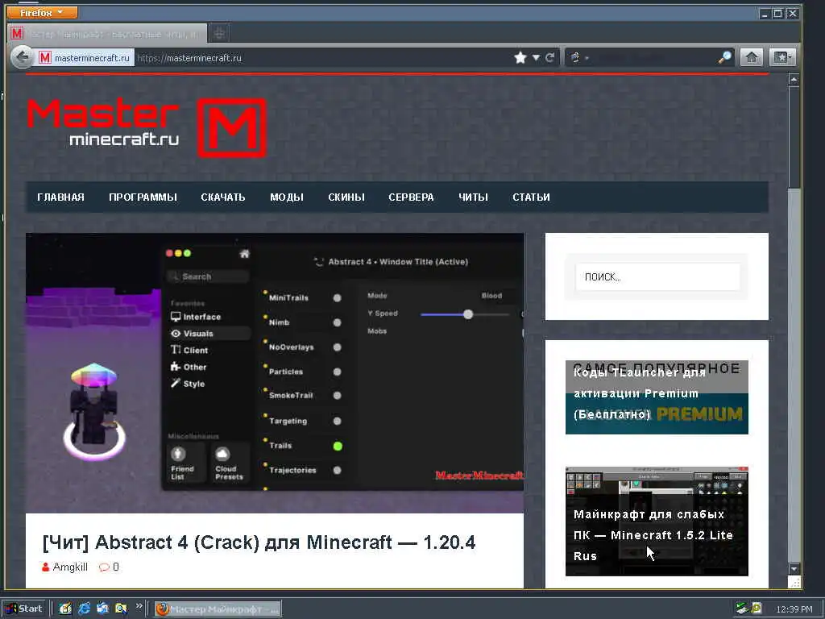Open a new tab with plus button
825x619 pixels.
219,34
